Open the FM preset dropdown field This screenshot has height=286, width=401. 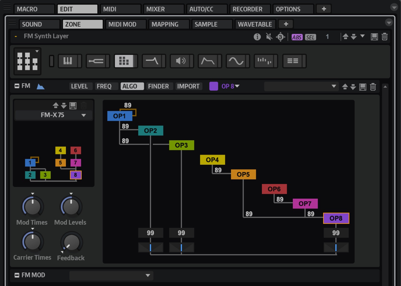click(x=301, y=86)
